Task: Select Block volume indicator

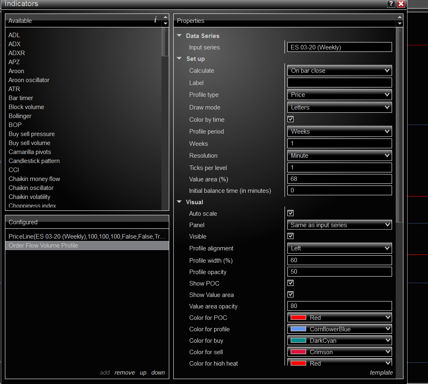Action: pyautogui.click(x=26, y=107)
